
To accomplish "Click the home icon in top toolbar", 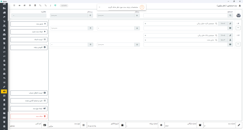I will [x=24, y=5].
